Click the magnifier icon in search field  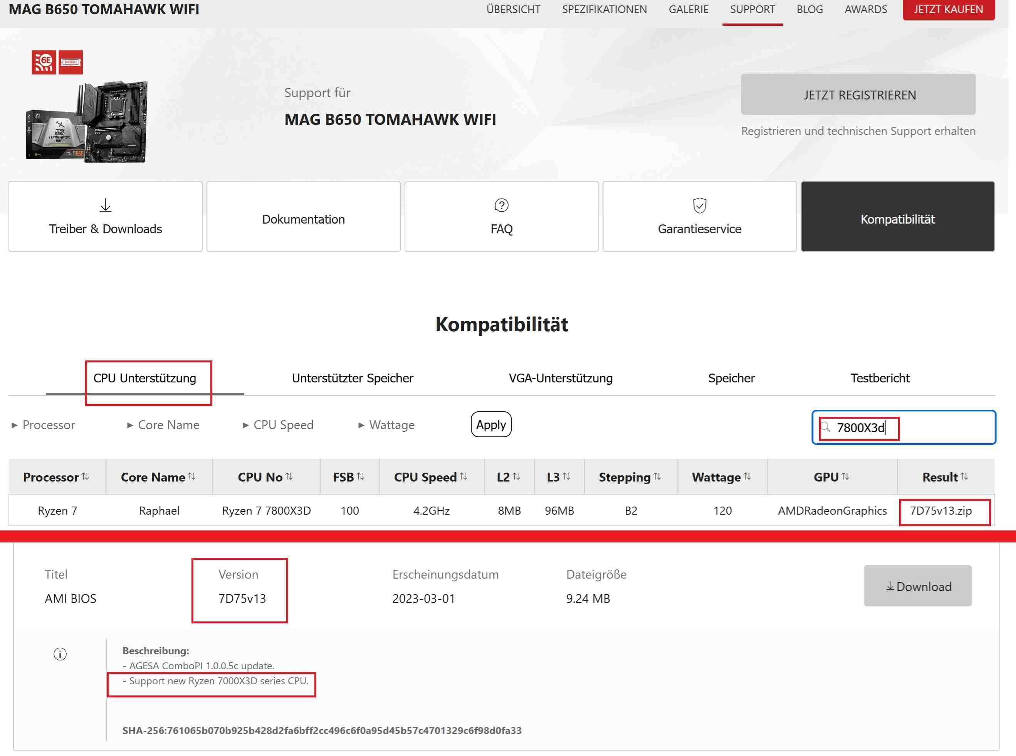pyautogui.click(x=825, y=427)
